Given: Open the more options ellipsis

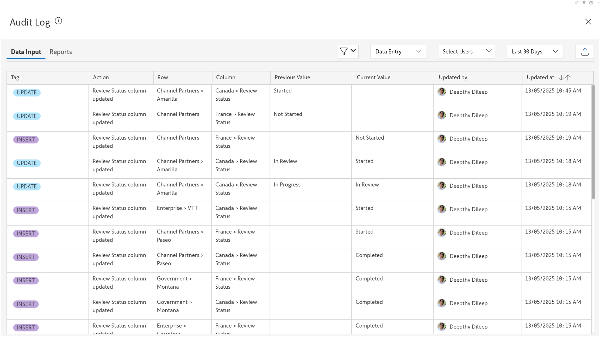Looking at the screenshot, I should point(598,3).
